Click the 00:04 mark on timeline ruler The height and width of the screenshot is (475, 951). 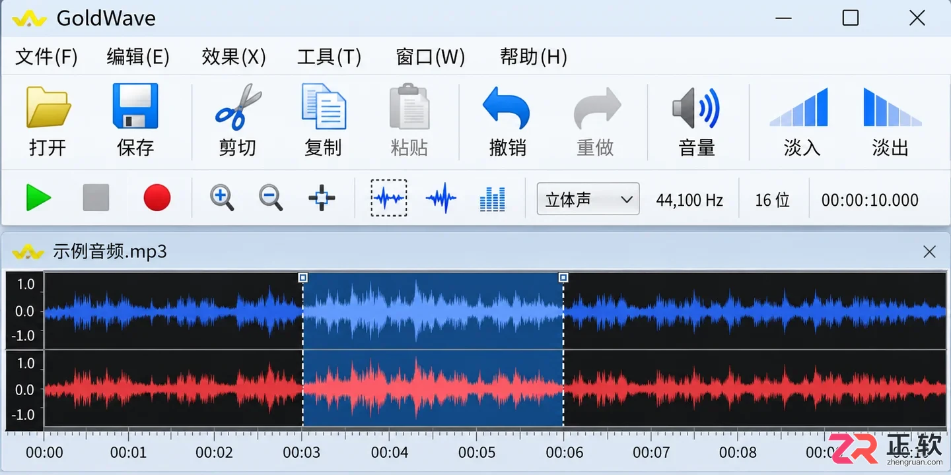[x=390, y=453]
